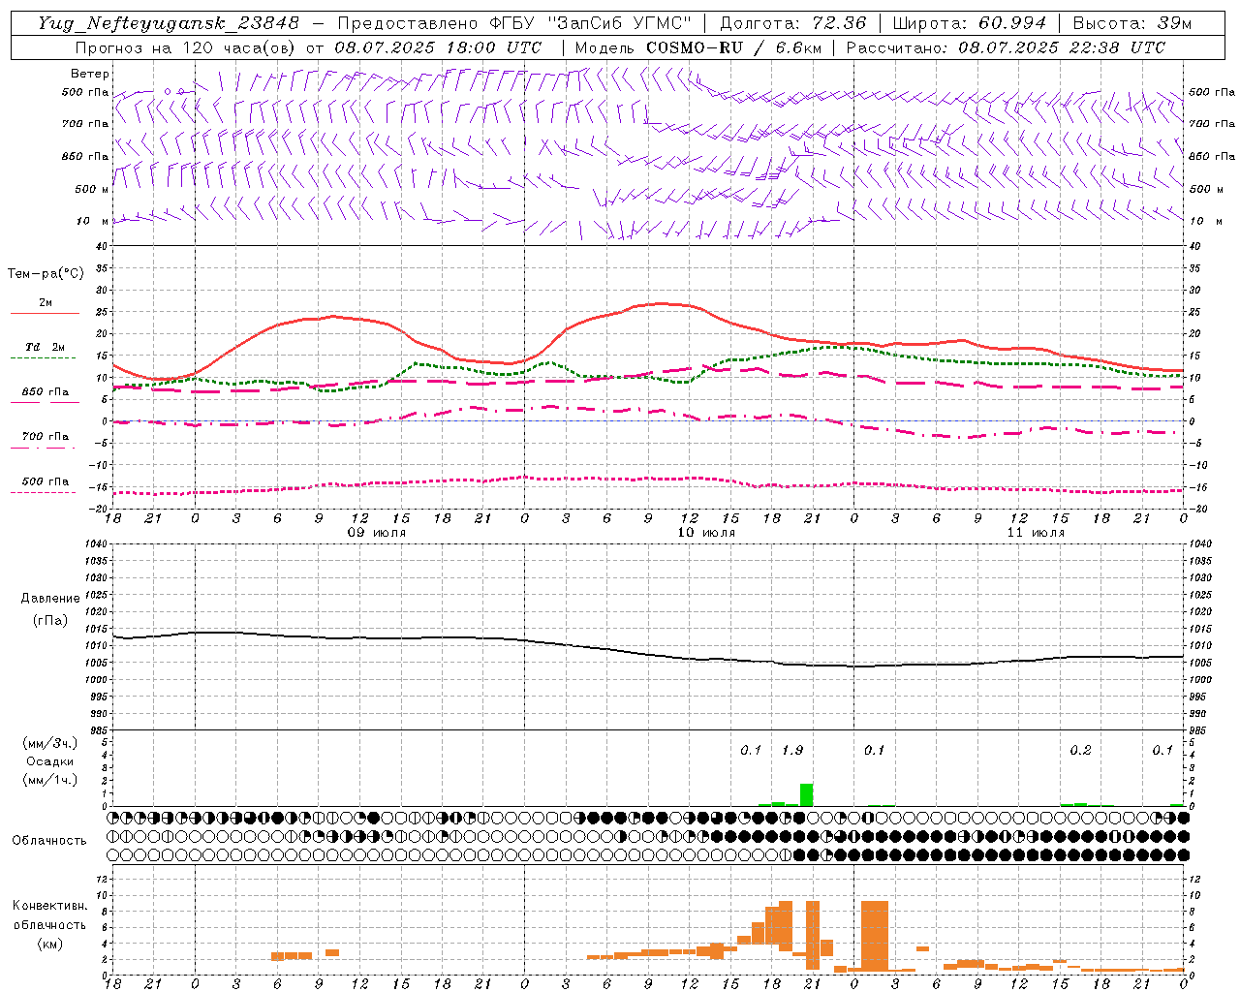Image resolution: width=1240 pixels, height=992 pixels.
Task: Select the Прогноз на 120 часа(ов) text
Action: pyautogui.click(x=187, y=47)
